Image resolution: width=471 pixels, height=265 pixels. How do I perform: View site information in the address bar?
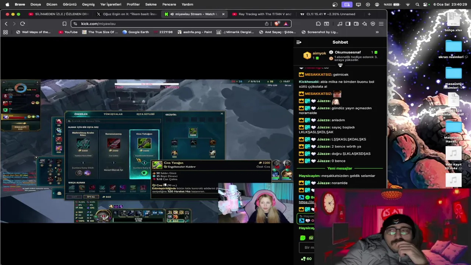(75, 24)
